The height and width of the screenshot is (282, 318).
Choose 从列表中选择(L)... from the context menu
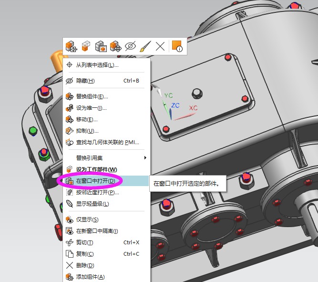pyautogui.click(x=97, y=65)
